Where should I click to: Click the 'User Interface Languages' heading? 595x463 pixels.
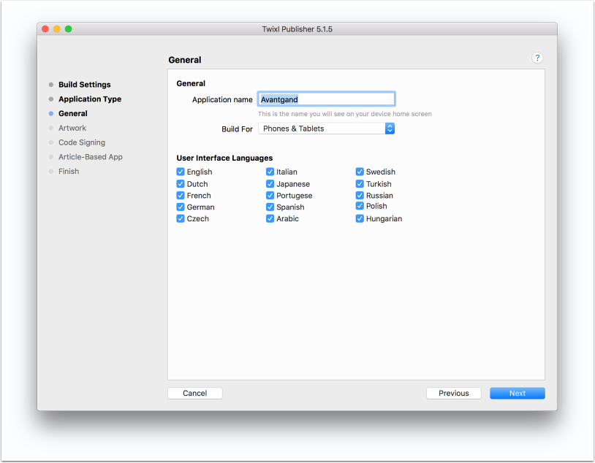224,158
